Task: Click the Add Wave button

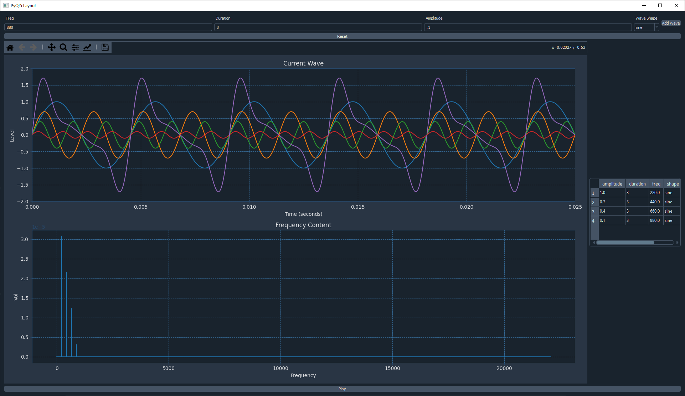Action: point(671,23)
